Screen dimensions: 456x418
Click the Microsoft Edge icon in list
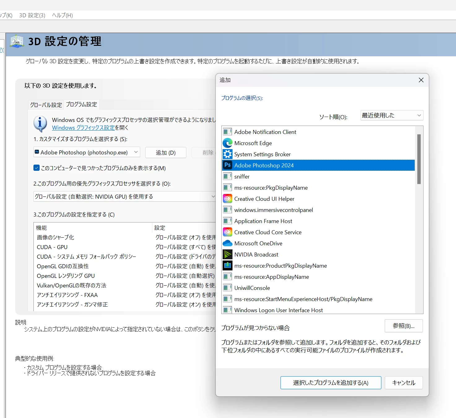pos(228,143)
